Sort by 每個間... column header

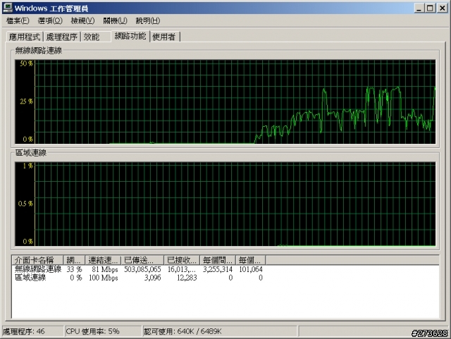pos(218,260)
